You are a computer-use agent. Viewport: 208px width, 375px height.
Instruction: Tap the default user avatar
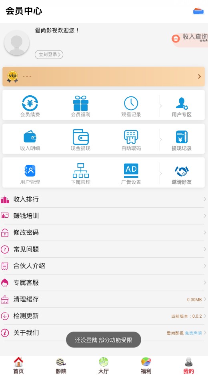[x=17, y=43]
